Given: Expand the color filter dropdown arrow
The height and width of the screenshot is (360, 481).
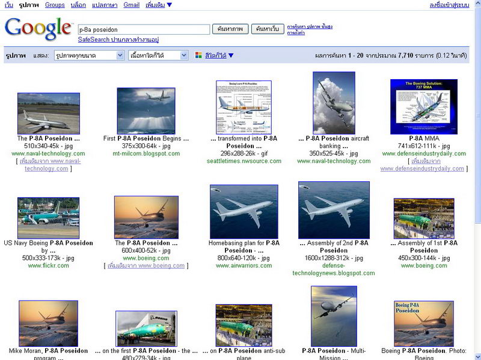Looking at the screenshot, I should (231, 55).
